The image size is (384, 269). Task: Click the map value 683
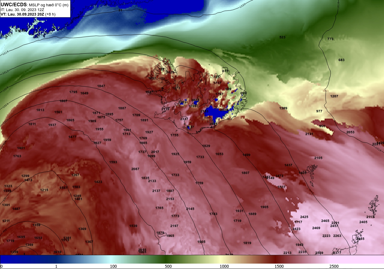(341, 60)
